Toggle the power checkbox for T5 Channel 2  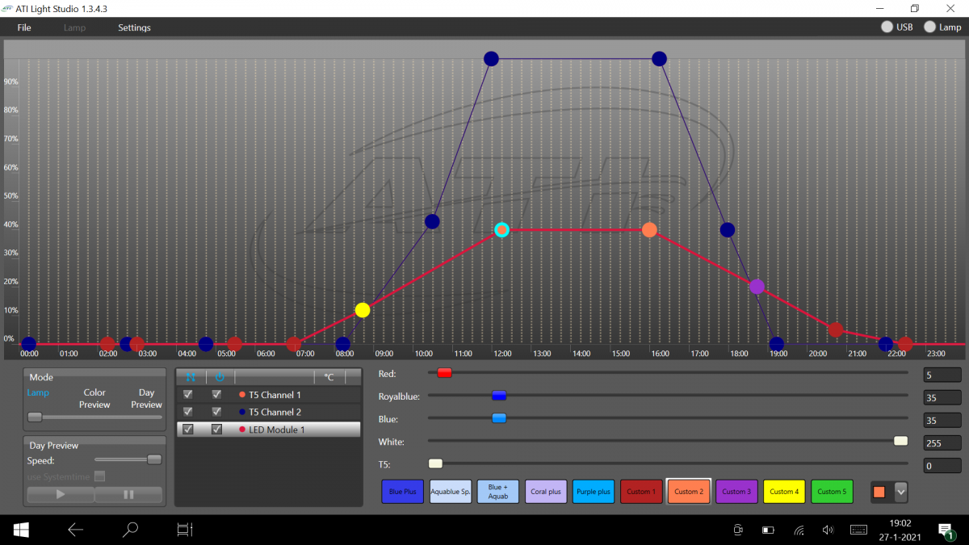pos(216,412)
